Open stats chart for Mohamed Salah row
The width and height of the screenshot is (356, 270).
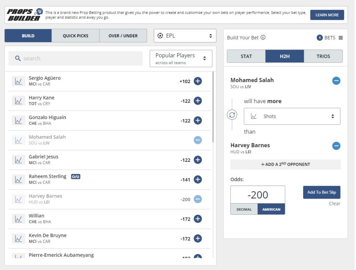coord(18,140)
